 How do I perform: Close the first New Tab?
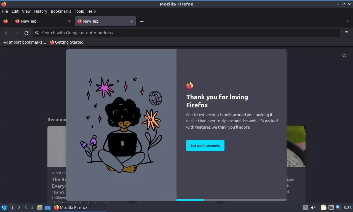point(69,21)
